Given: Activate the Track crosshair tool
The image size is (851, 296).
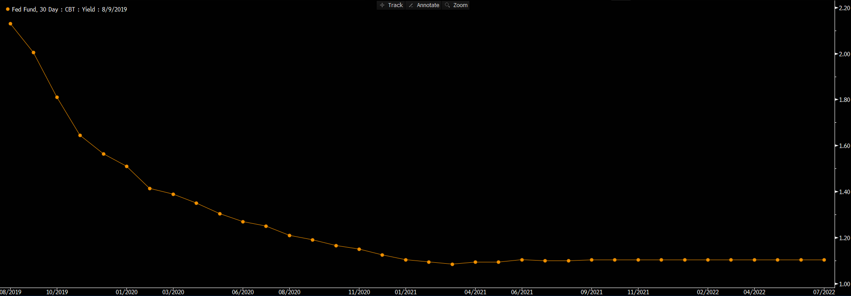Looking at the screenshot, I should coord(391,5).
